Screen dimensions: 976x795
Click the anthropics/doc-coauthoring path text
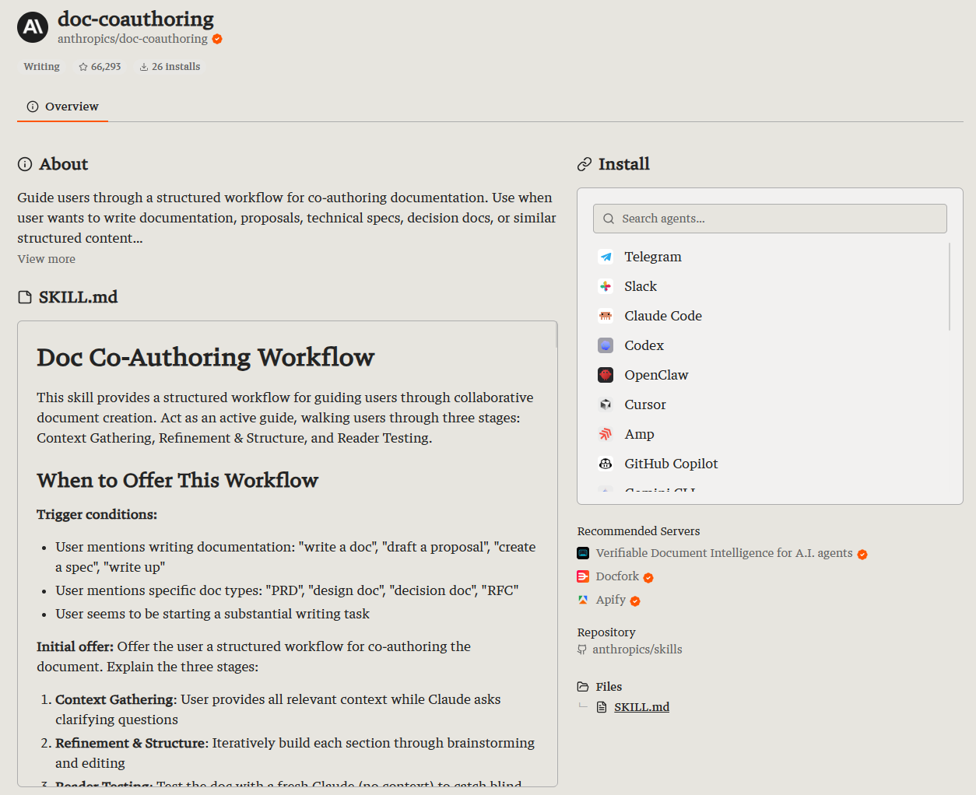[x=132, y=39]
